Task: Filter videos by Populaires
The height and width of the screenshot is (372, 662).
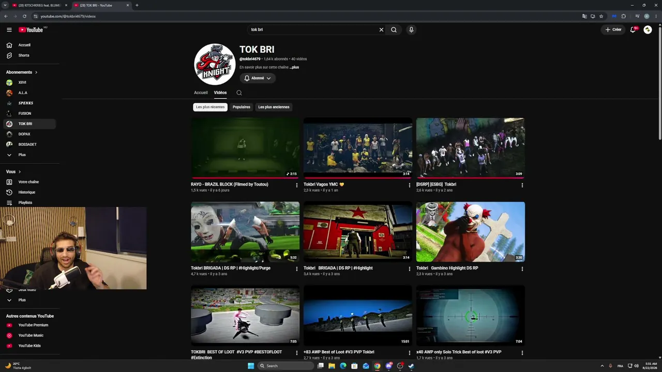Action: [x=242, y=107]
